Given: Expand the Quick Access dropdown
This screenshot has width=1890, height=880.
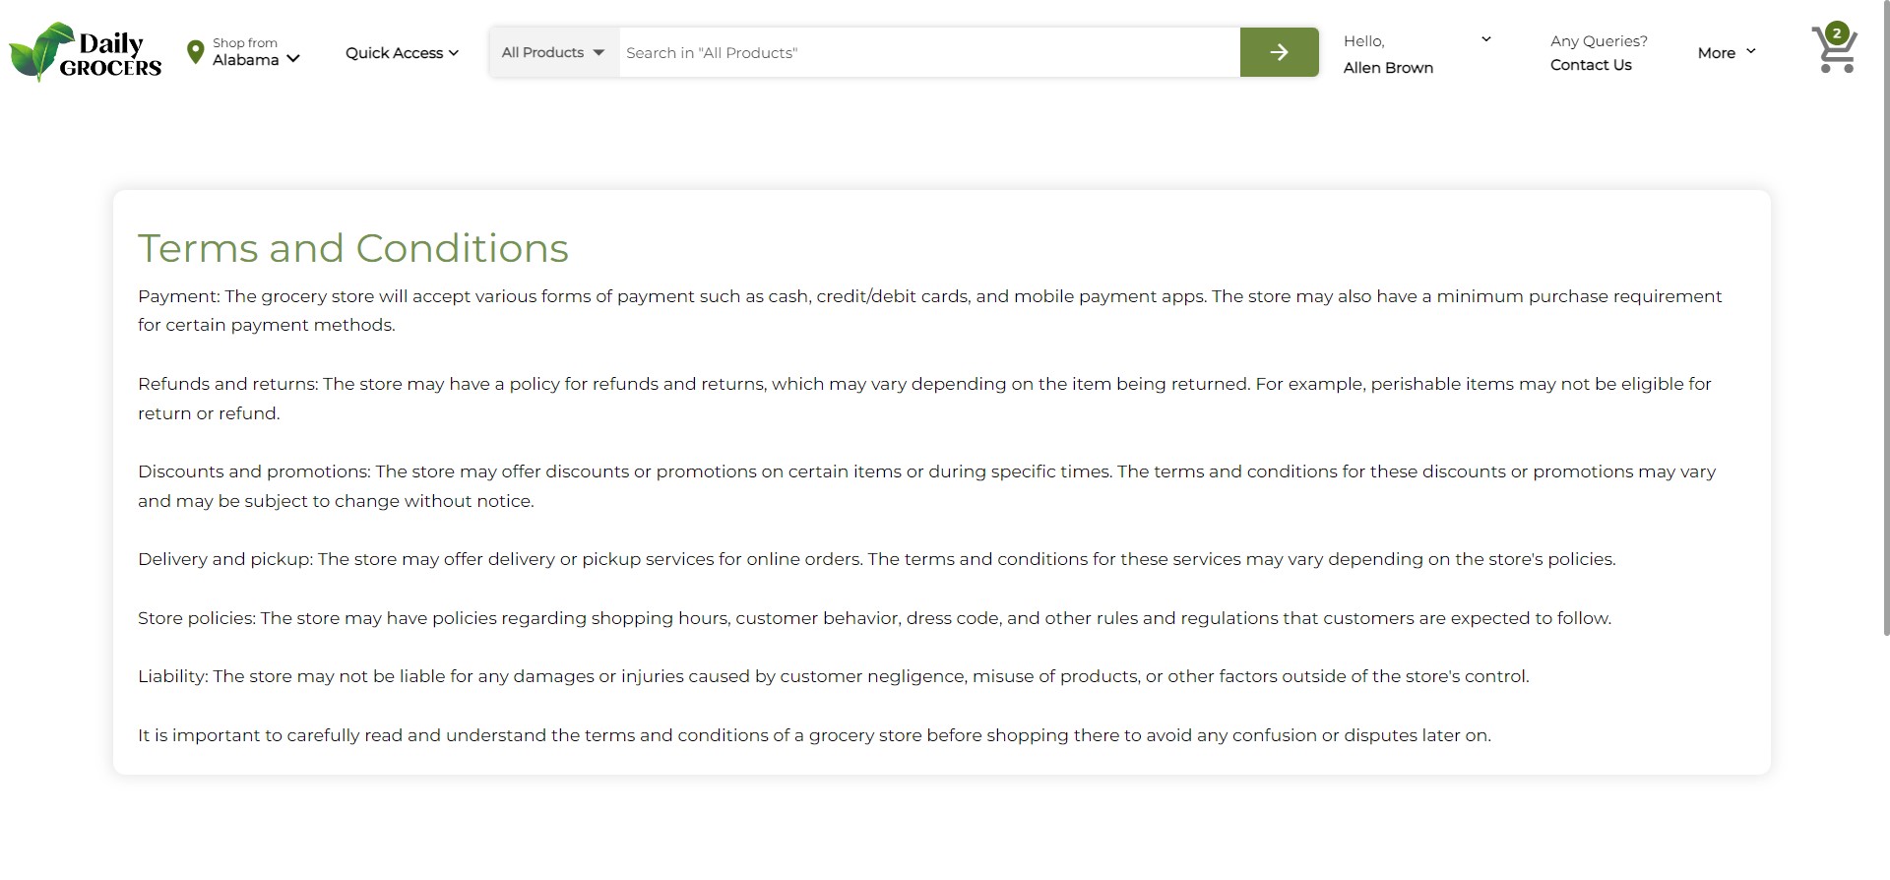Looking at the screenshot, I should [402, 53].
